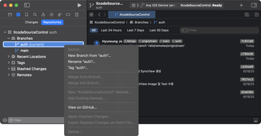Click the sidebar filter icon
Screen dimensions: 261x136
(11, 120)
